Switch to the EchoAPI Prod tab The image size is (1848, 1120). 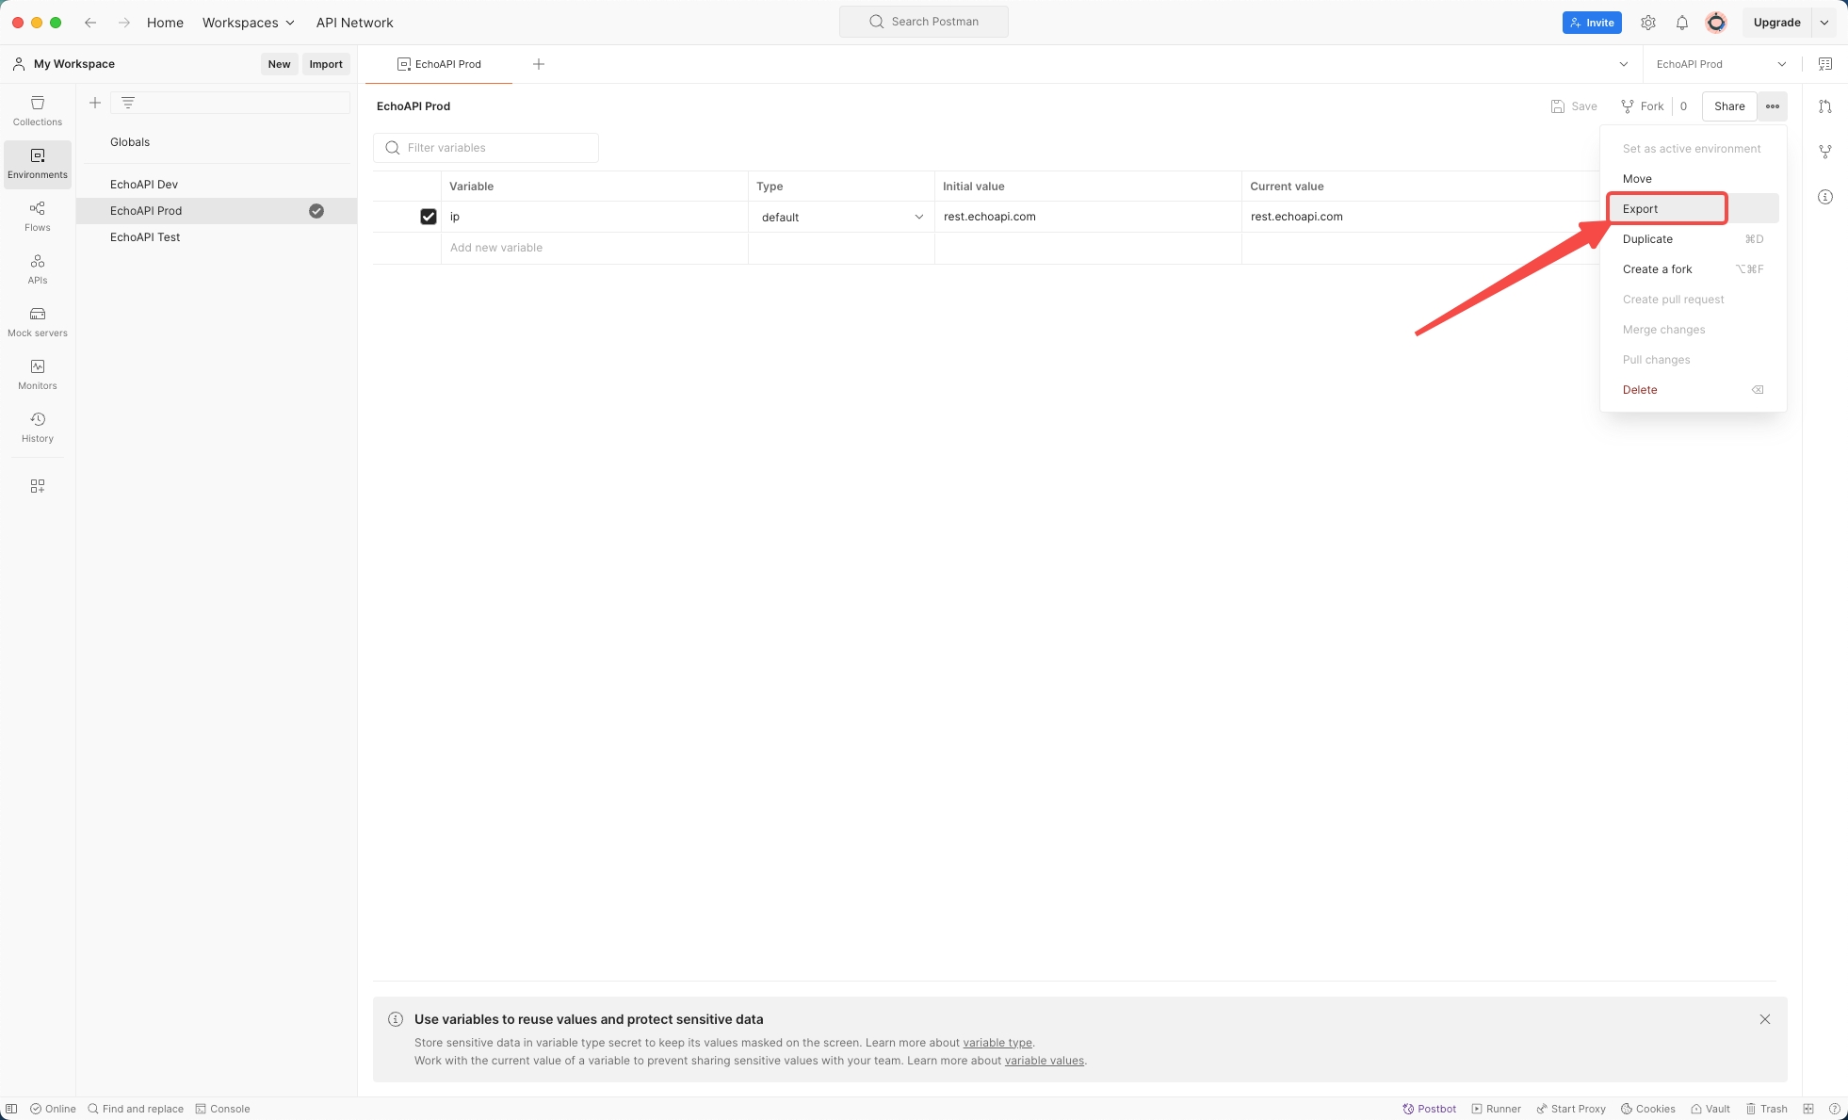(439, 64)
